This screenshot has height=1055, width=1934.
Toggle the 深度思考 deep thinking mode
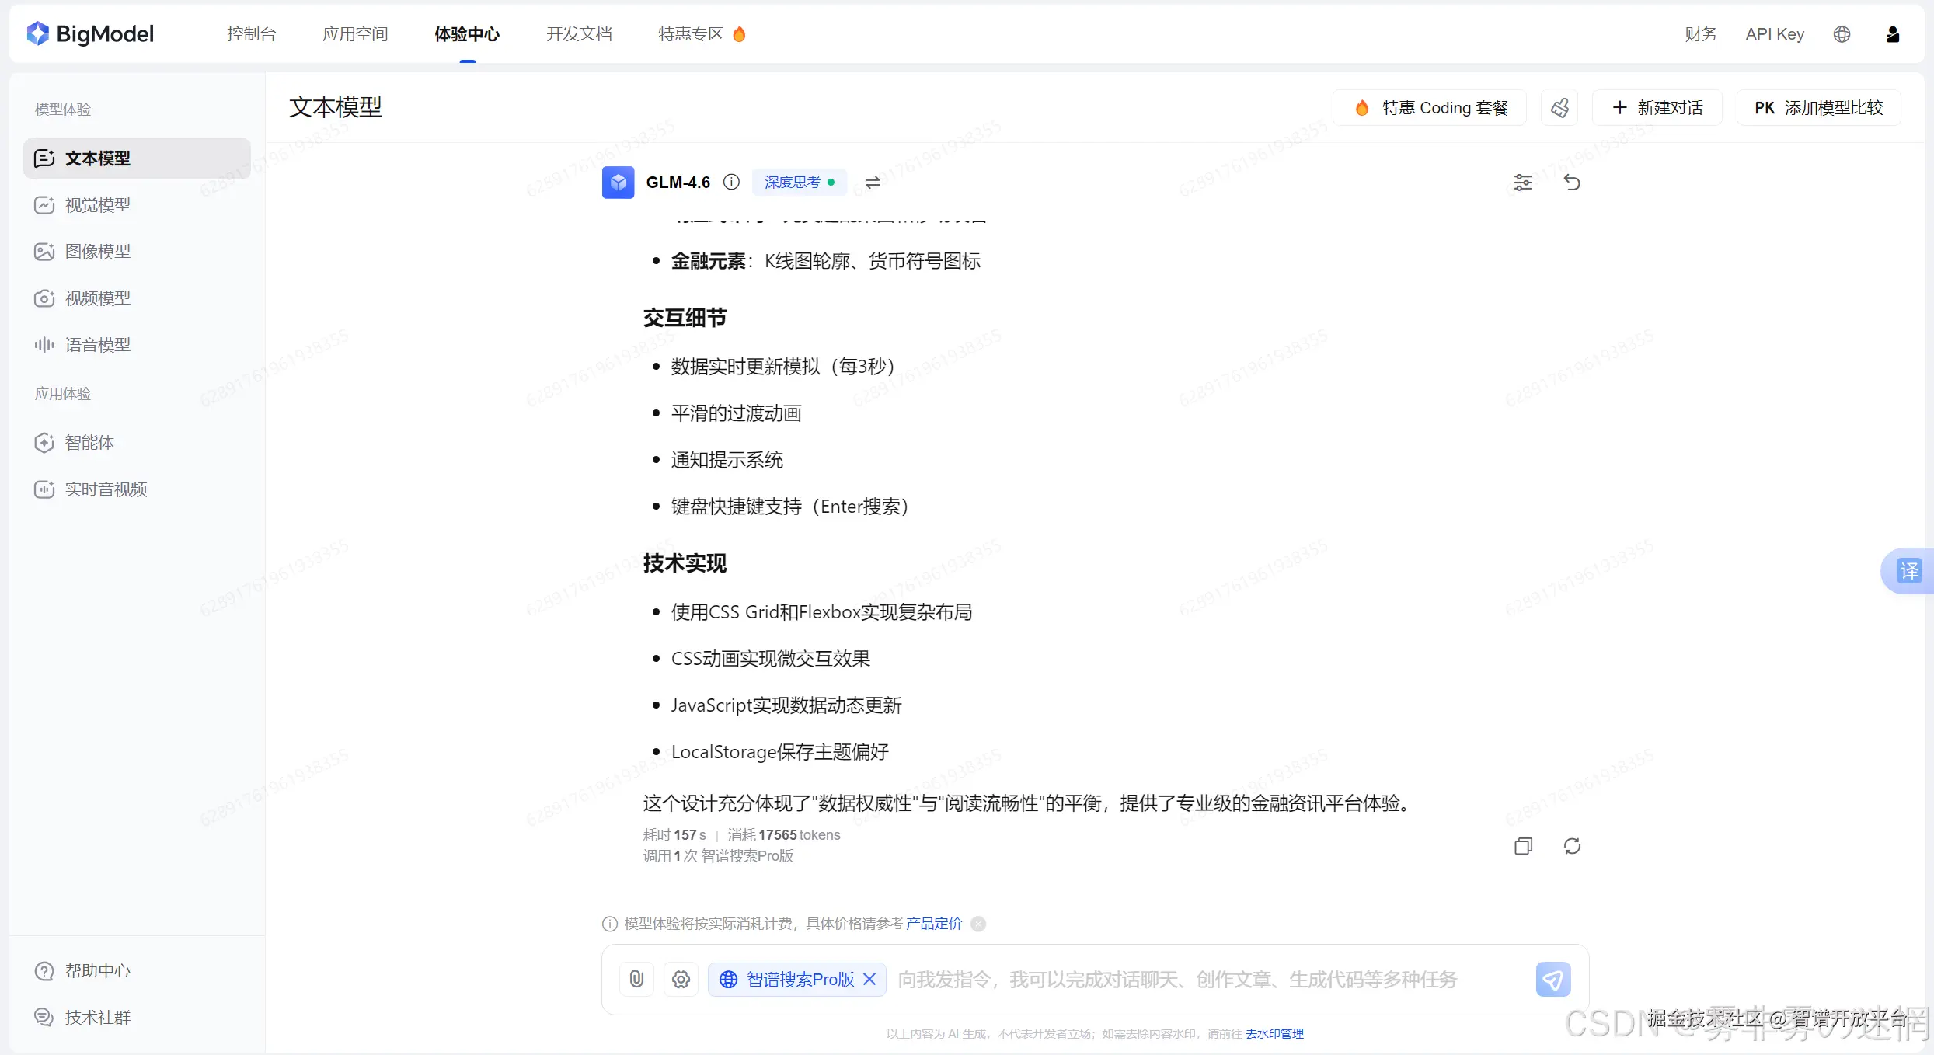click(x=799, y=183)
